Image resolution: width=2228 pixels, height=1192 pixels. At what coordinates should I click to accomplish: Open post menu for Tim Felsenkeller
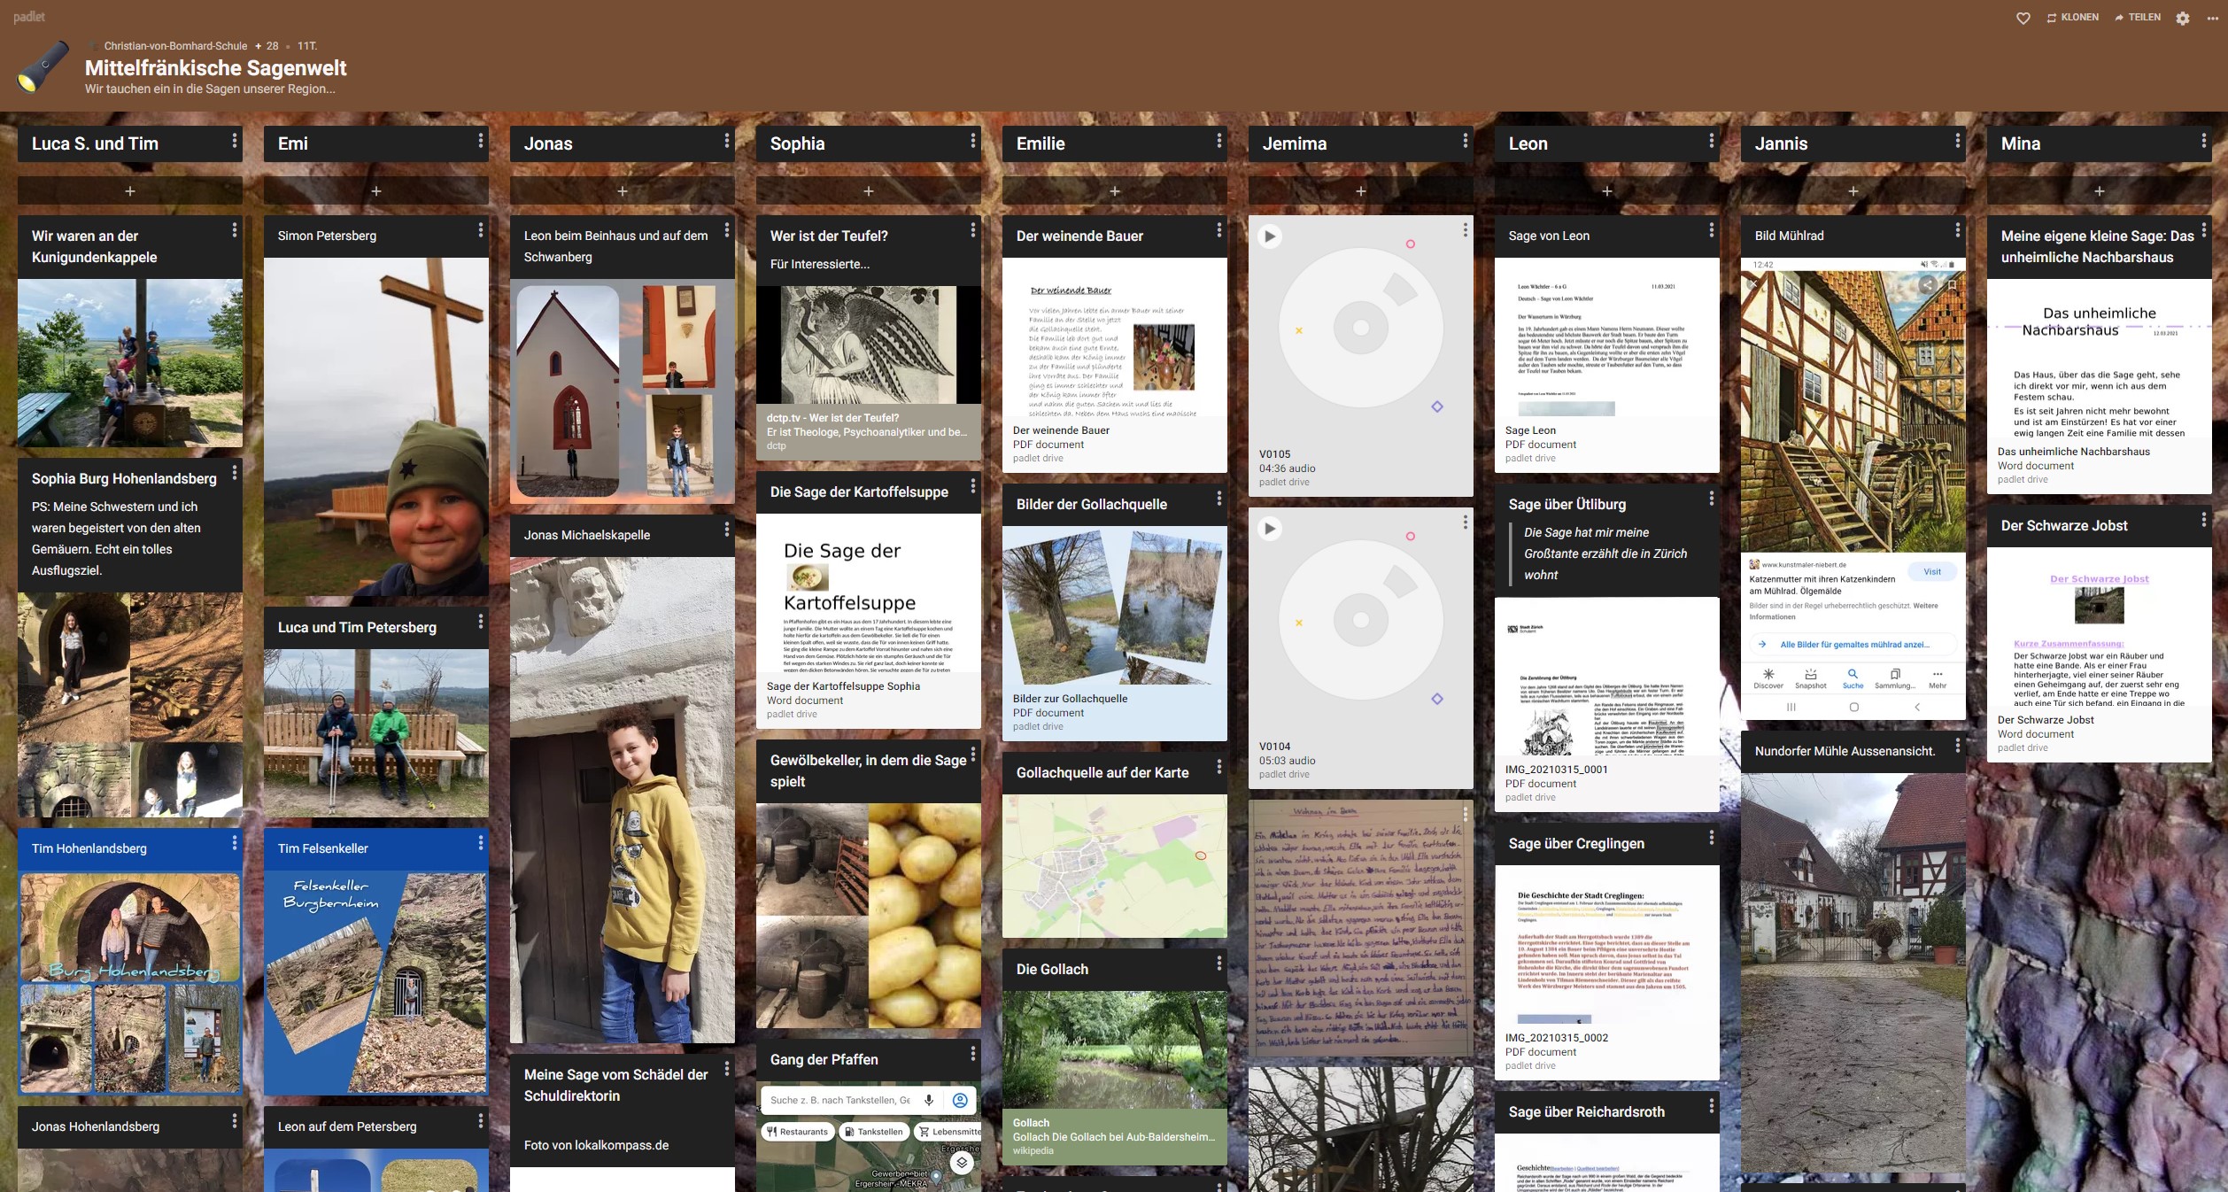480,842
